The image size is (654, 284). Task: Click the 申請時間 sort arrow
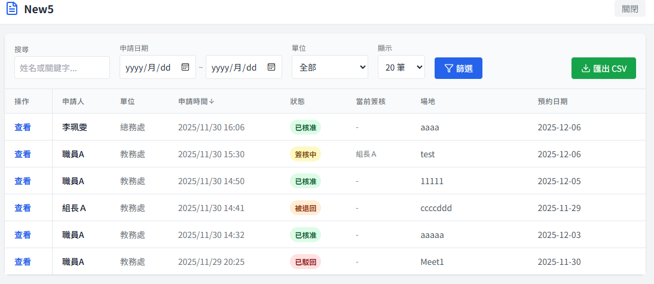click(x=212, y=102)
